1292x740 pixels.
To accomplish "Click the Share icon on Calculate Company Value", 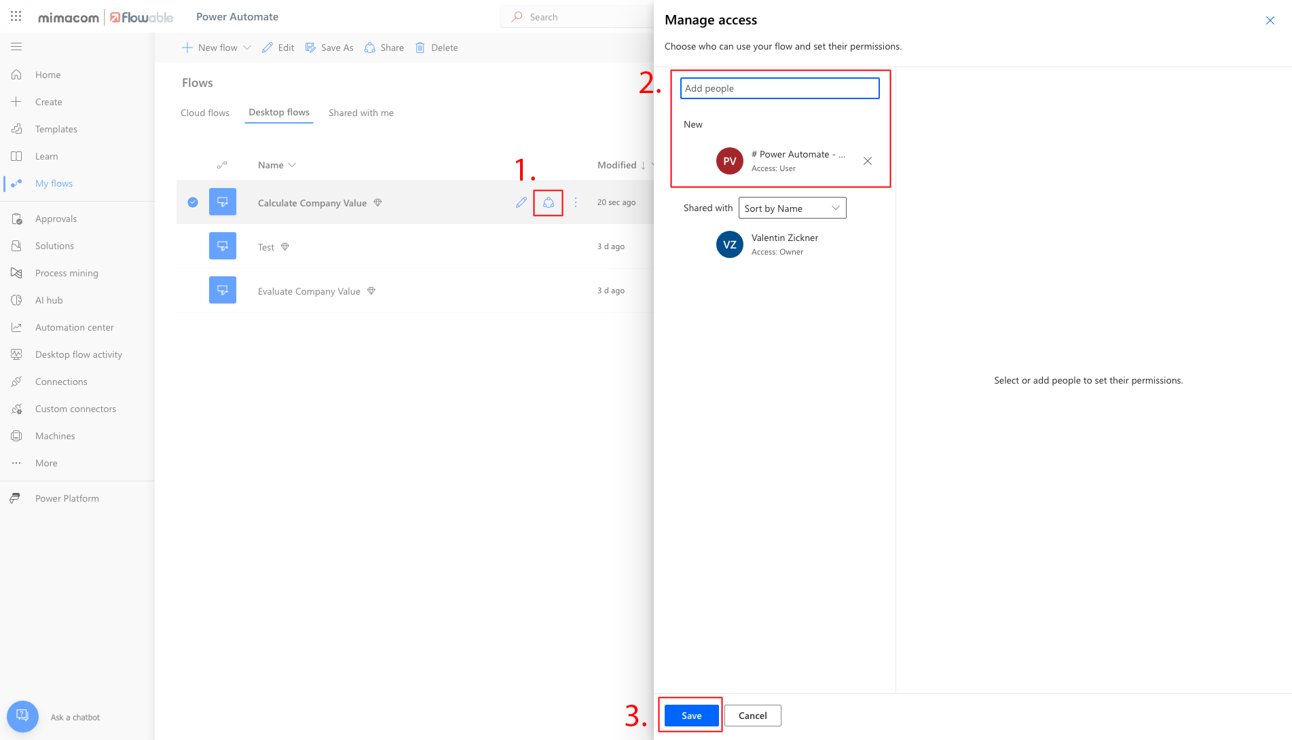I will 548,202.
